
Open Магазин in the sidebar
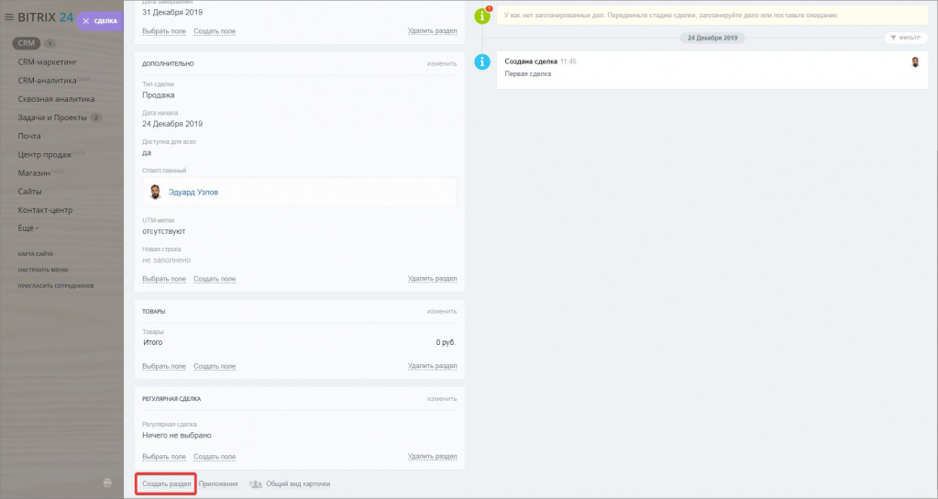[34, 173]
